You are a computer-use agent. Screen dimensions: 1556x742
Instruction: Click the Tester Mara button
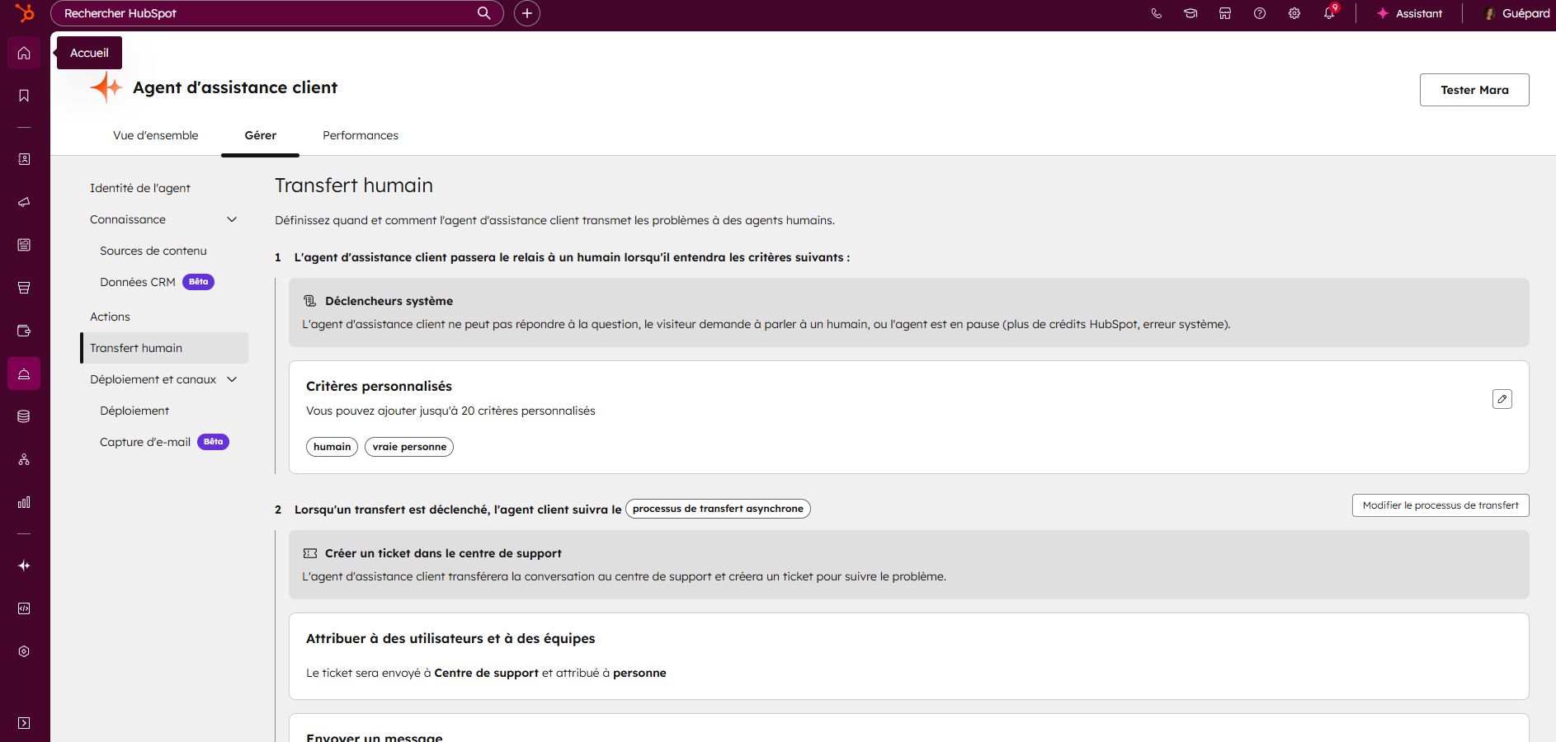tap(1473, 90)
